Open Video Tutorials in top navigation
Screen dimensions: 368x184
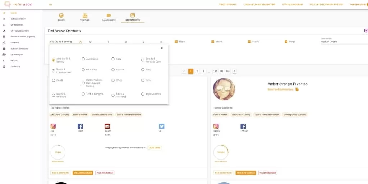tap(228, 4)
